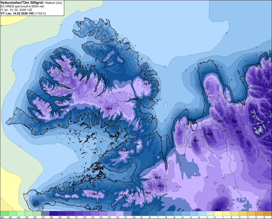Click the bold '-15.4' temperature value
This screenshot has height=219, width=272.
coord(109,109)
